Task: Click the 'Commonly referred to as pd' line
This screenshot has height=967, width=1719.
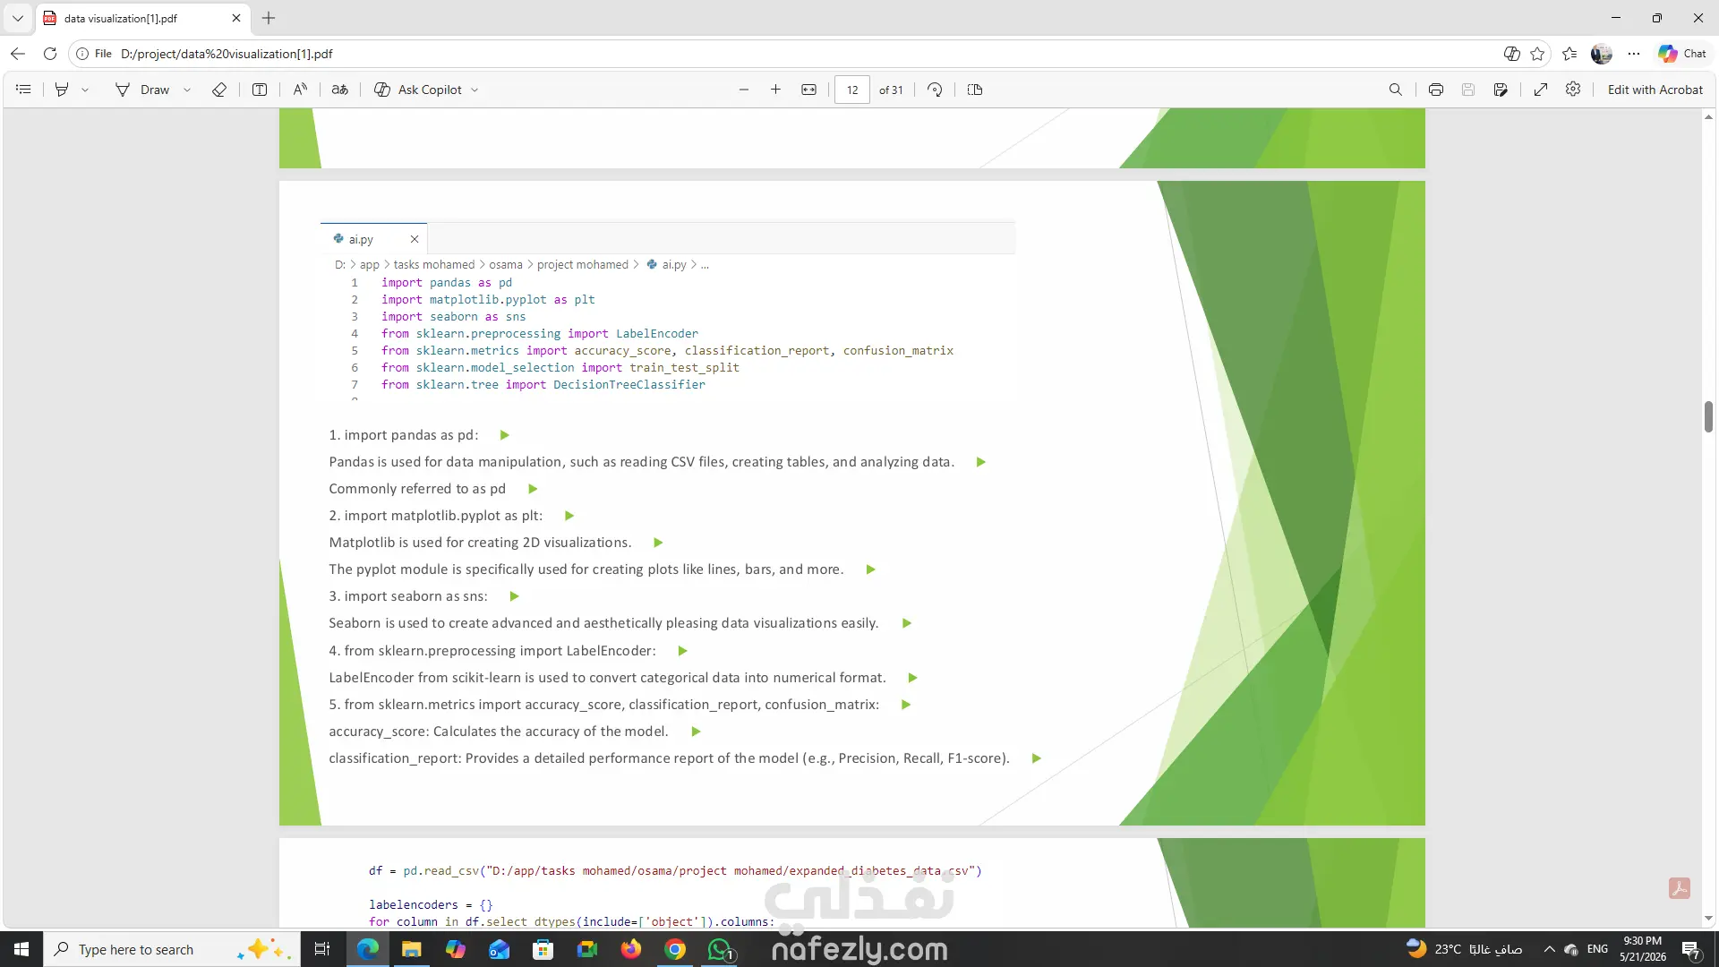Action: coord(417,489)
